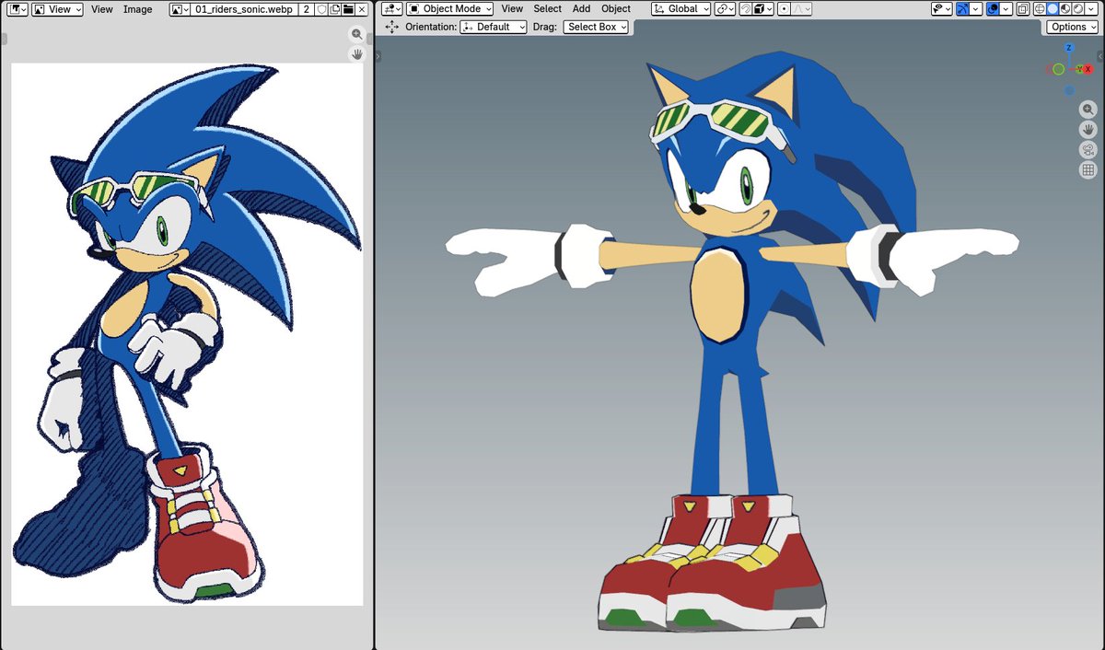Switch perspective/orthographic with the grid icon
1105x650 pixels.
(1088, 169)
